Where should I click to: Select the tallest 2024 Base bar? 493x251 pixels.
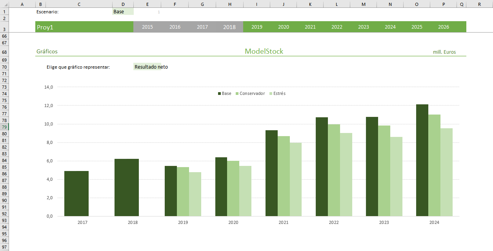click(422, 160)
